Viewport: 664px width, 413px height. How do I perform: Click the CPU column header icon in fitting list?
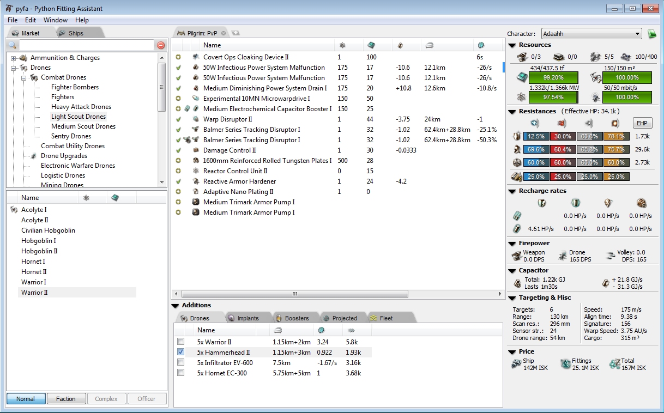(x=371, y=45)
